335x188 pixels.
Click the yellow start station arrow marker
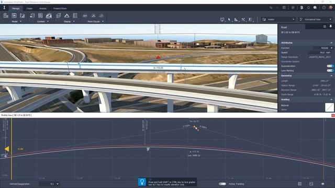click(x=7, y=149)
